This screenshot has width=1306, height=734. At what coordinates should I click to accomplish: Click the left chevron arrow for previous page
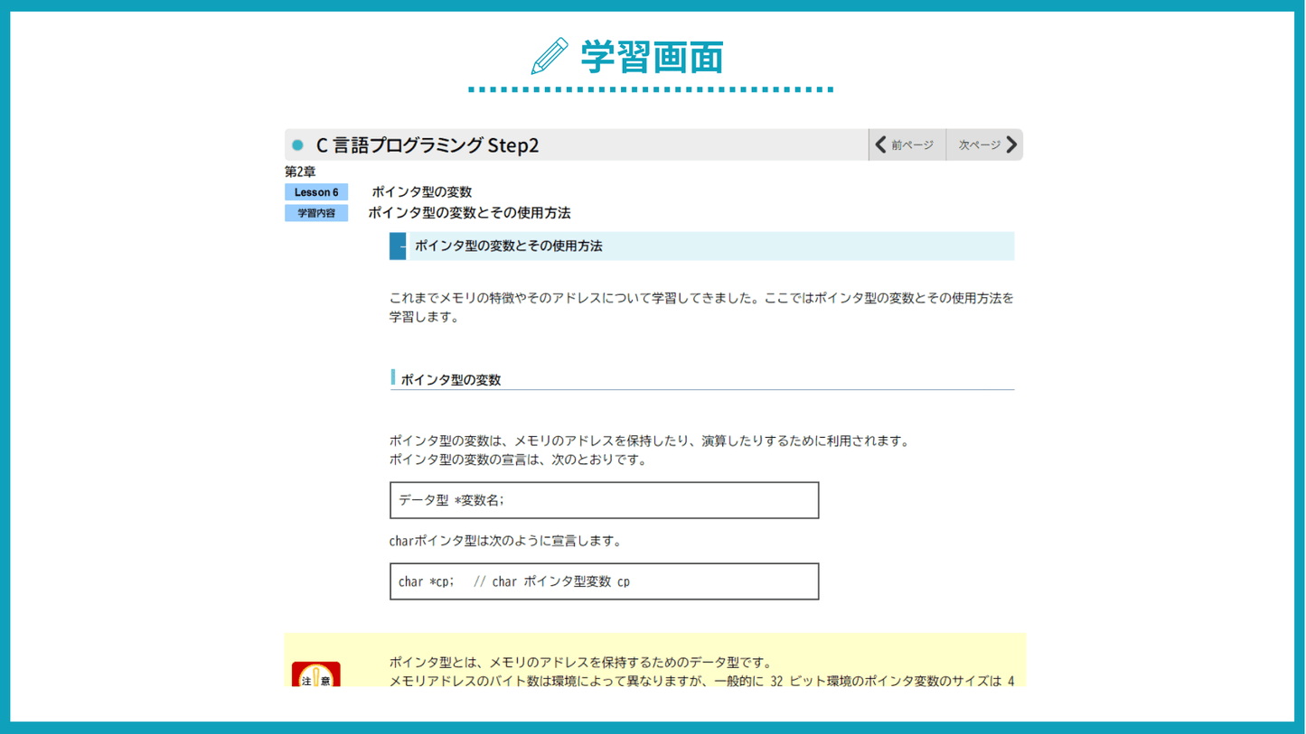(x=880, y=144)
